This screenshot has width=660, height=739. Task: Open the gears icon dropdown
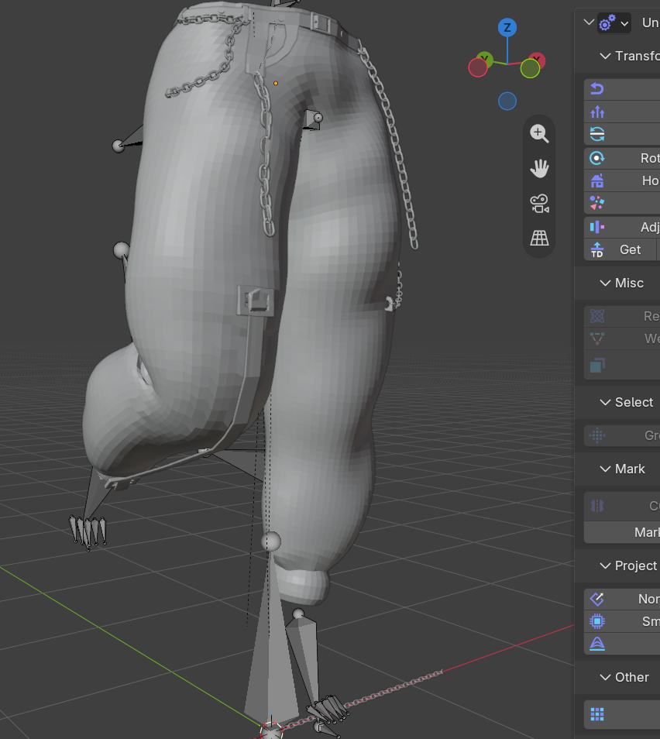(614, 22)
